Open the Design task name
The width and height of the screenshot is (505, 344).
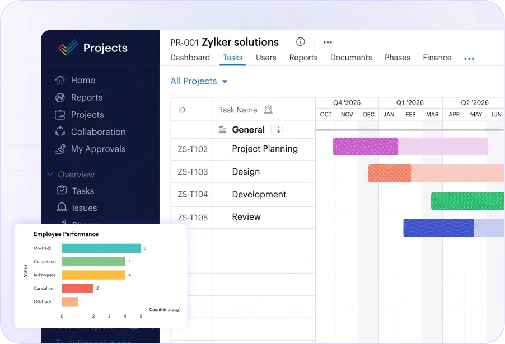(x=246, y=172)
